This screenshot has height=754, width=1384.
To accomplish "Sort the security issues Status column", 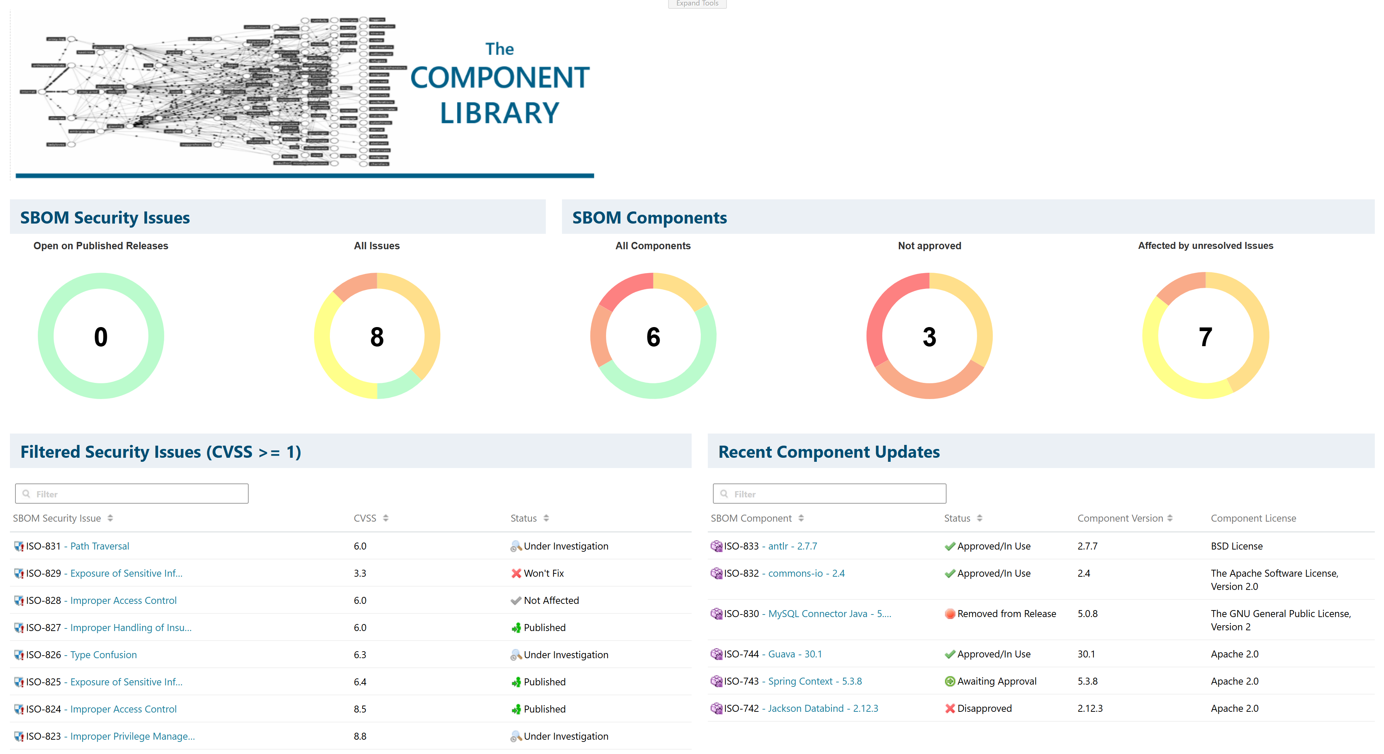I will (x=546, y=518).
